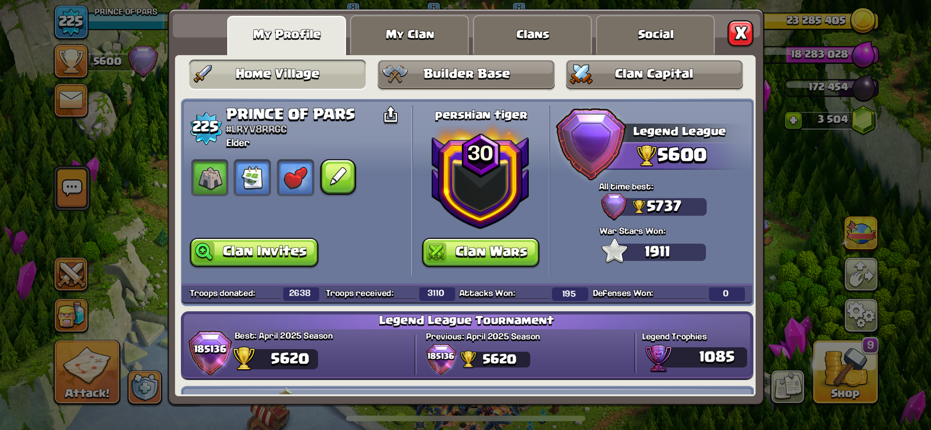Switch to the My Clan tab
This screenshot has width=931, height=430.
[410, 35]
